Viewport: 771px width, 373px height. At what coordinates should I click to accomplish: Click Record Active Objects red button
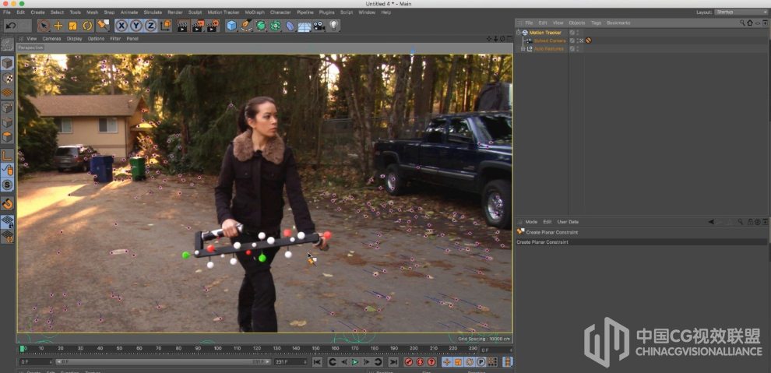pyautogui.click(x=409, y=362)
